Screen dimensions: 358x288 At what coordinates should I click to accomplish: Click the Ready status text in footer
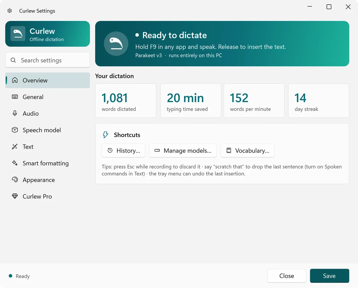23,276
